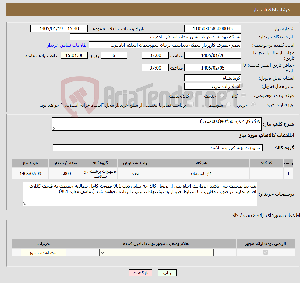This screenshot has height=283, width=300.
Task: Click the goods group field تجهیزات پزشکی و سلامت
Action: tap(158, 148)
